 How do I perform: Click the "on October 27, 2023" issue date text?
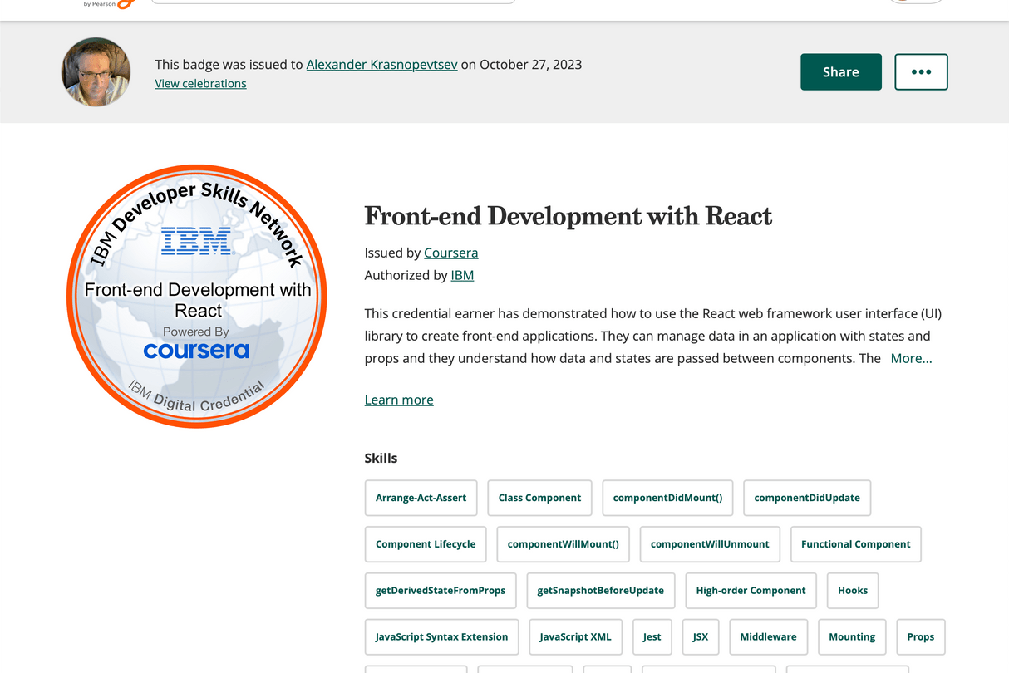(521, 64)
